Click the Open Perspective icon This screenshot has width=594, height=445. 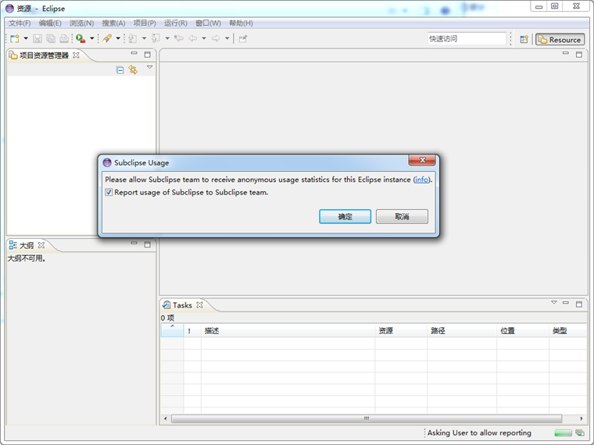[524, 39]
